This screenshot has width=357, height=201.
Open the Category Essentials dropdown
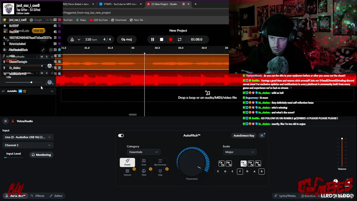[143, 152]
